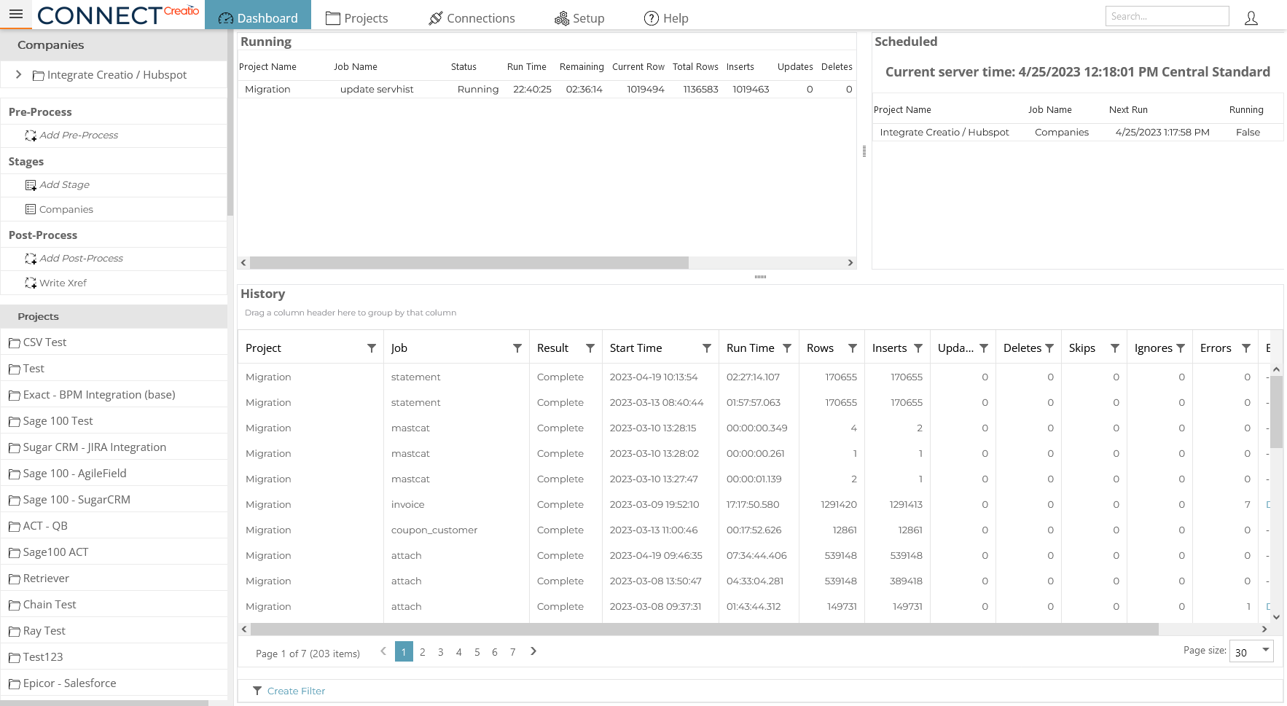Click the History horizontal scrollbar

(700, 628)
